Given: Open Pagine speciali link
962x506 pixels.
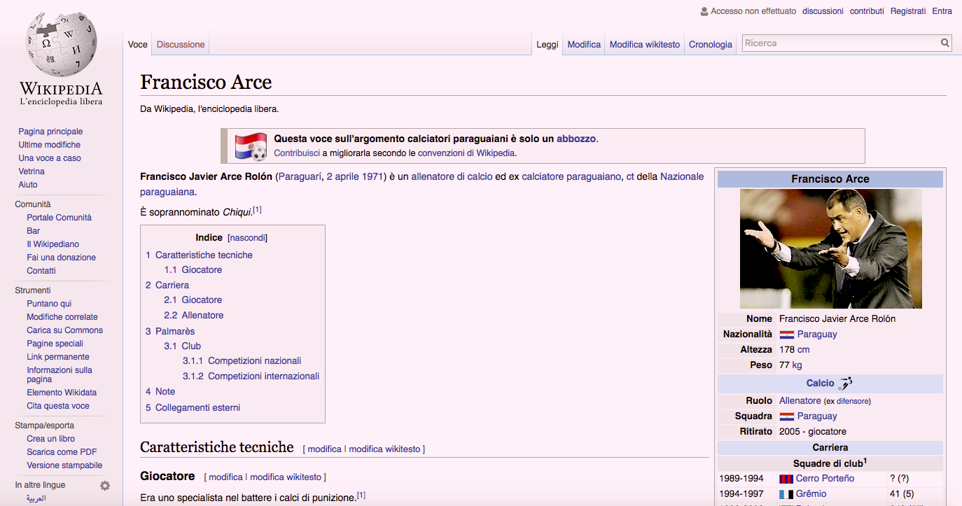Looking at the screenshot, I should click(x=55, y=344).
